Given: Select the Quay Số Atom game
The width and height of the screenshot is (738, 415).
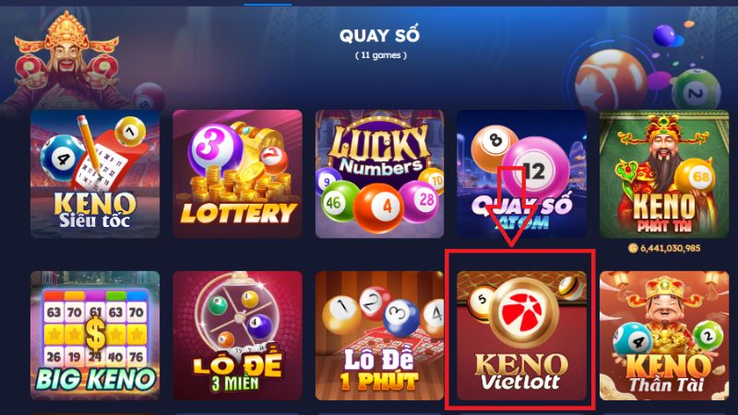Looking at the screenshot, I should point(522,174).
